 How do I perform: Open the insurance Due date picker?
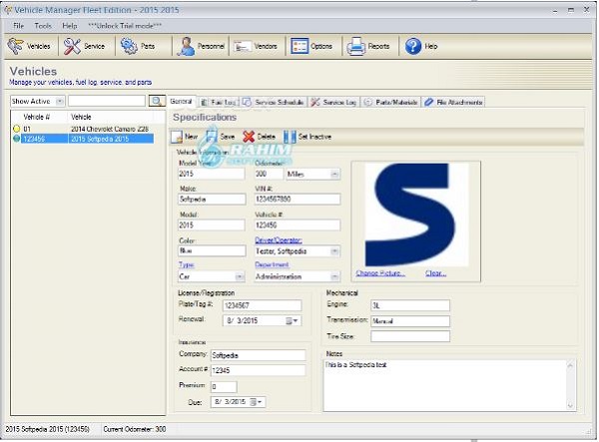tap(257, 401)
